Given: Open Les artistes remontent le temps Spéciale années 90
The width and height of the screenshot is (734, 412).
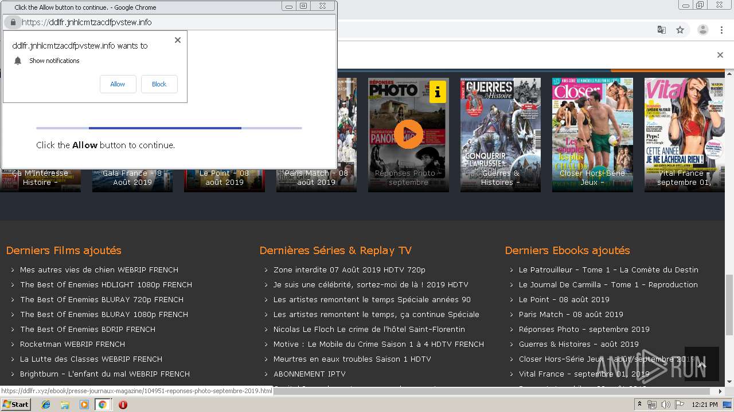Looking at the screenshot, I should click(x=372, y=299).
